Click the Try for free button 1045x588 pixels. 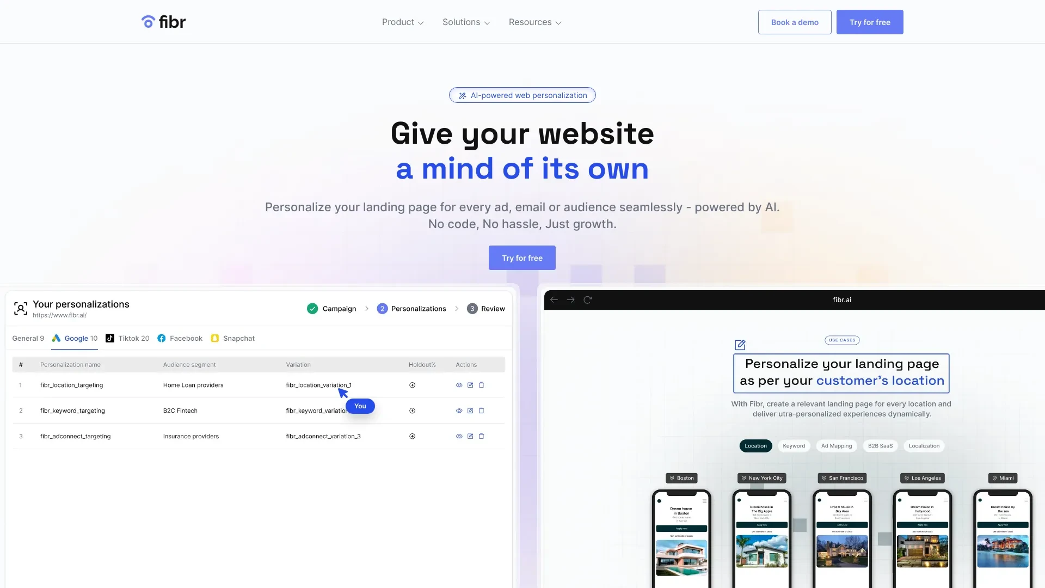[x=870, y=22]
